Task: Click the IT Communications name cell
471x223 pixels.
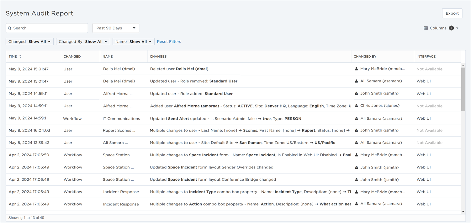Action: [x=121, y=119]
